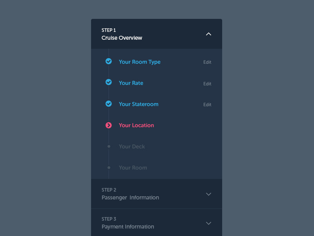Expand Step 3 with the down chevron
This screenshot has width=314, height=236.
pos(208,223)
